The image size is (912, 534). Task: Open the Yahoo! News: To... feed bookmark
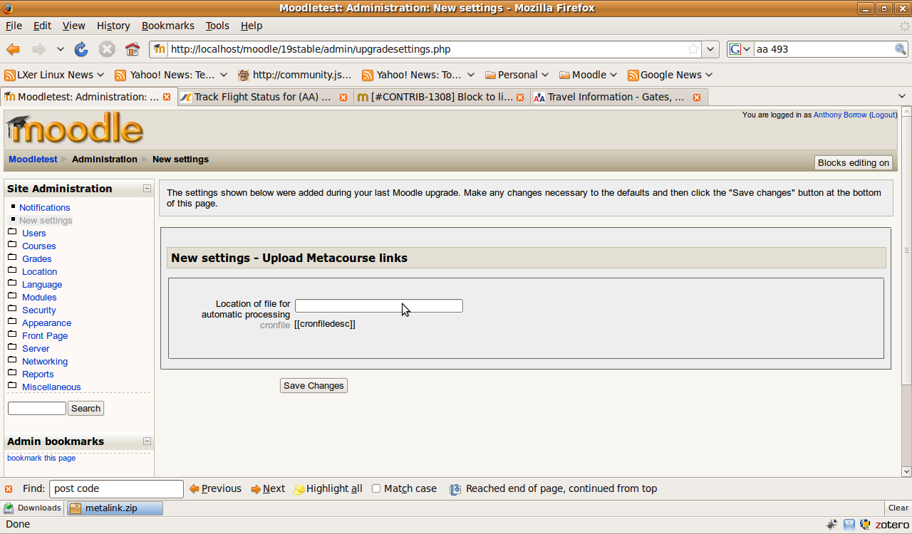pyautogui.click(x=418, y=75)
